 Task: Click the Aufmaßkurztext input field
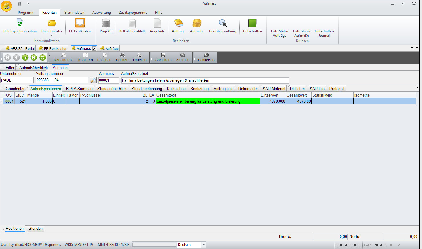coord(205,80)
